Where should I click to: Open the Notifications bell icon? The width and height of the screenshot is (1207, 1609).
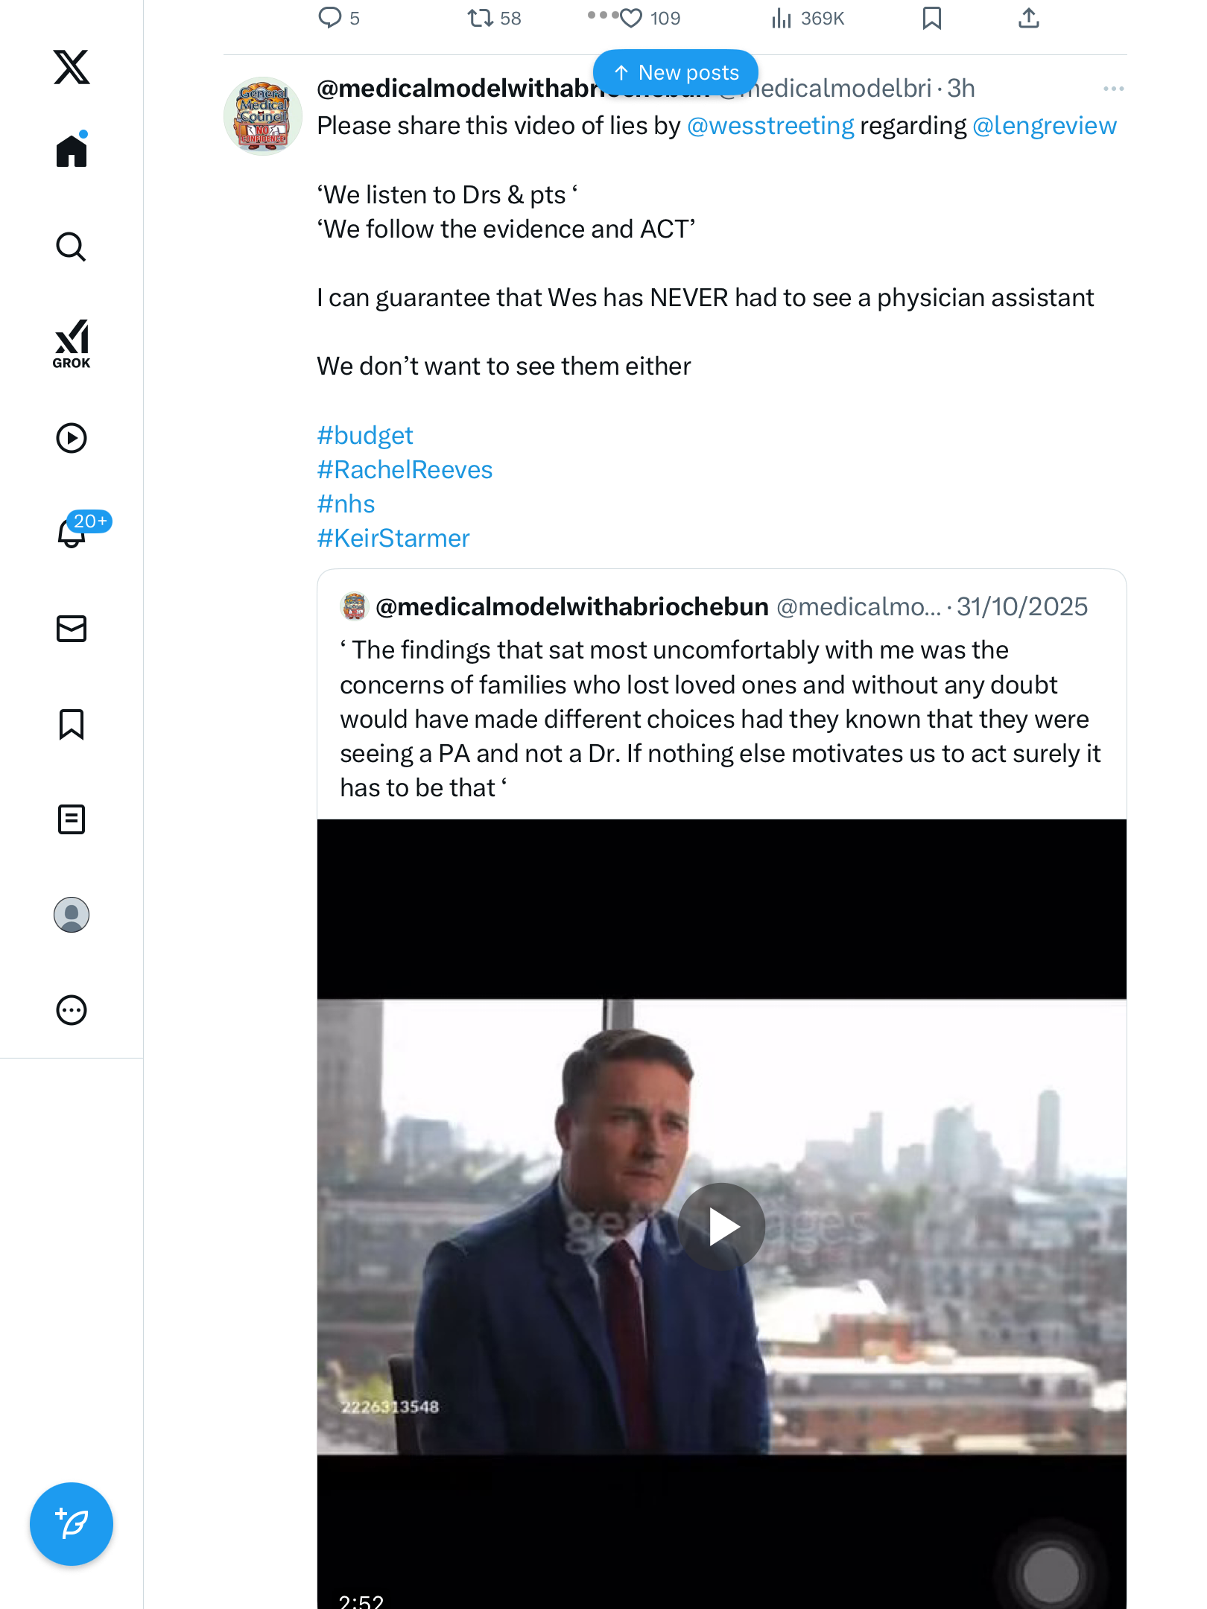tap(72, 532)
